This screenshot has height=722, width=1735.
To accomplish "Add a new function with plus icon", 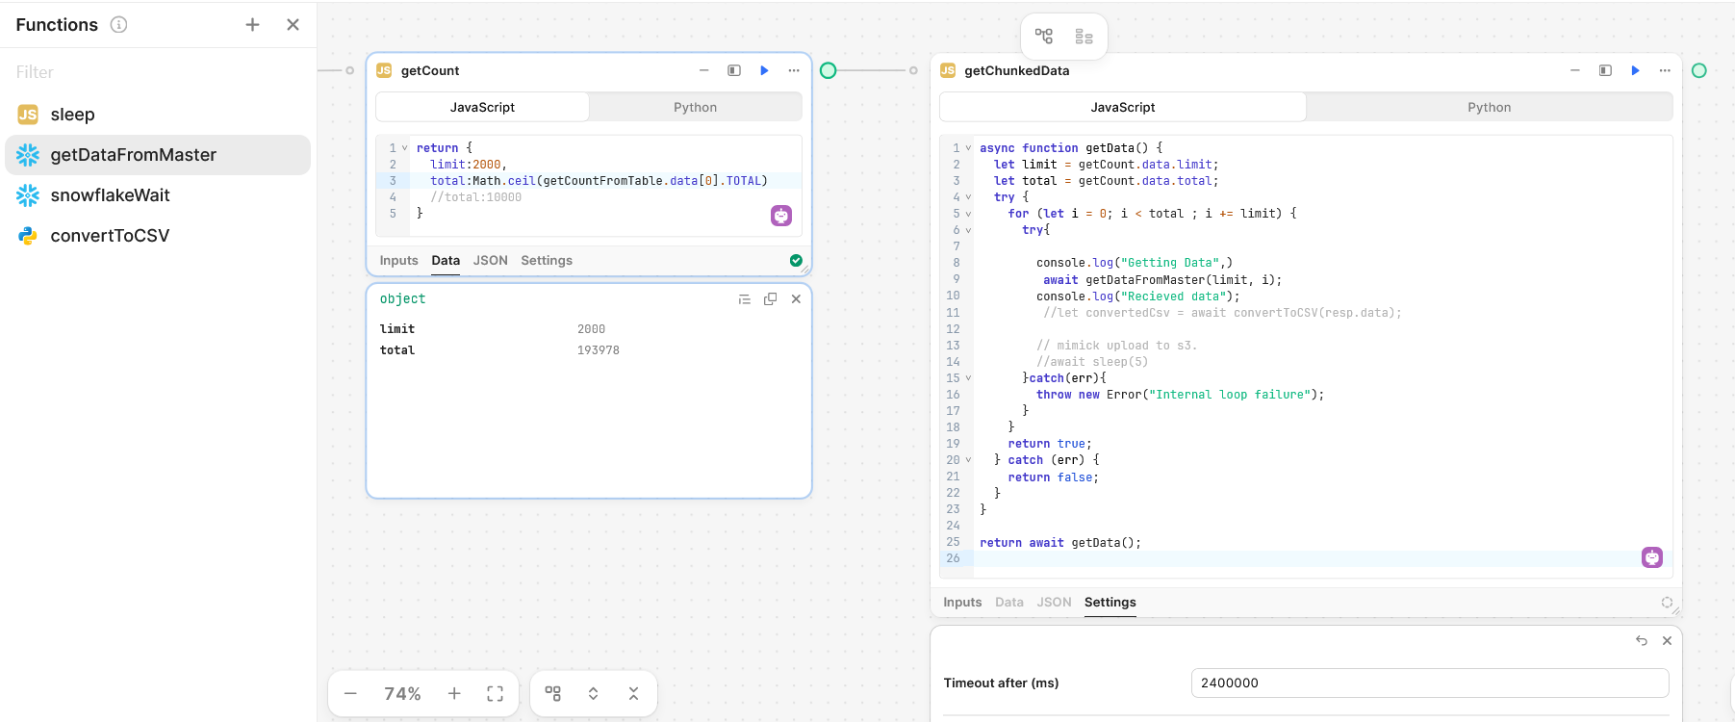I will point(252,25).
